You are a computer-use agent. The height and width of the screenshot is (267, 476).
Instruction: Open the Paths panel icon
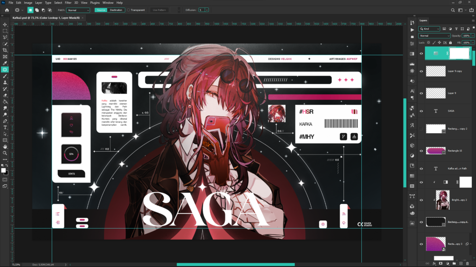(x=412, y=196)
